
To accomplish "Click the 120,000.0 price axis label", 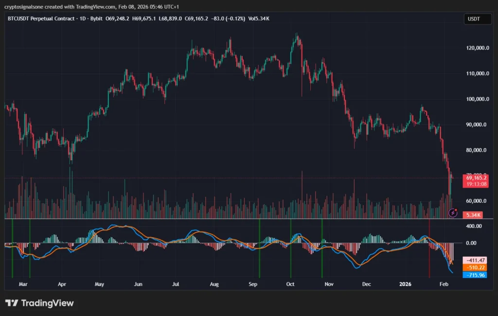I will [477, 49].
